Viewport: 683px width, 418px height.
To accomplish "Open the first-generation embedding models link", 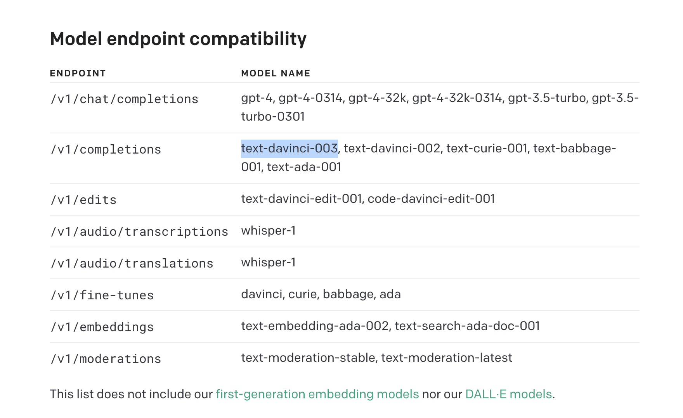I will click(x=317, y=394).
